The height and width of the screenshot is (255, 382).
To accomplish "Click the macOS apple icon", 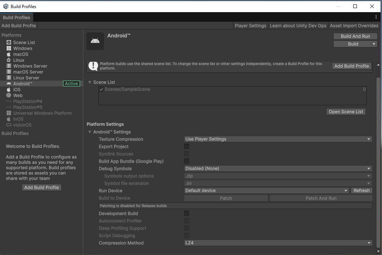I will 9,54.
